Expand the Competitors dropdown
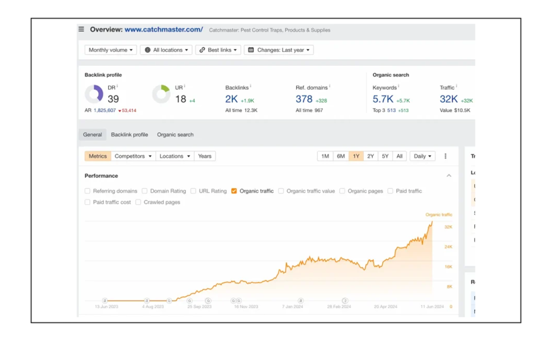This screenshot has height=341, width=552. pyautogui.click(x=133, y=156)
